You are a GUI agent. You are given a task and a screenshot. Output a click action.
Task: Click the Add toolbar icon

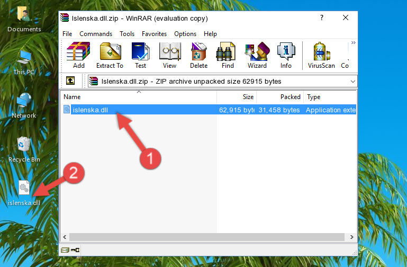[x=78, y=55]
